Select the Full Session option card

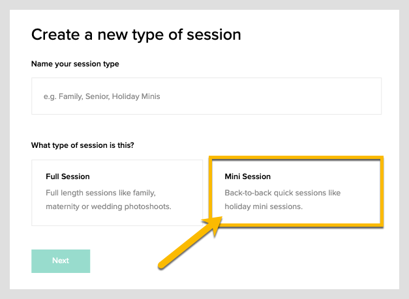[x=117, y=193]
